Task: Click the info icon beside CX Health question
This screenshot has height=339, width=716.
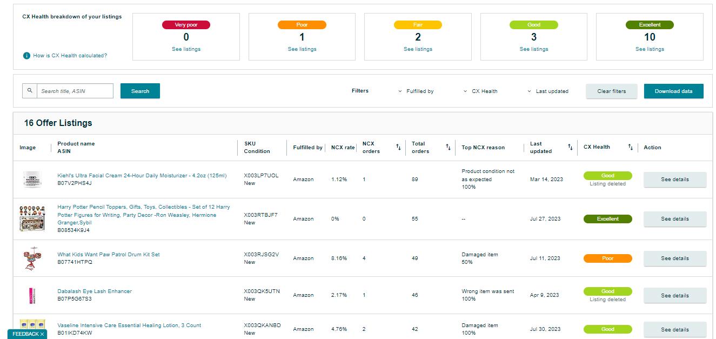Action: tap(26, 56)
